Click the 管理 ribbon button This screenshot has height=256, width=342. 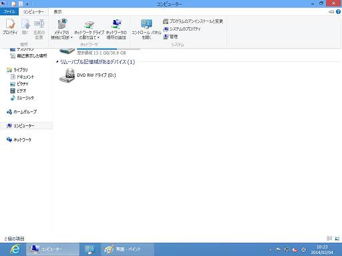pos(170,37)
